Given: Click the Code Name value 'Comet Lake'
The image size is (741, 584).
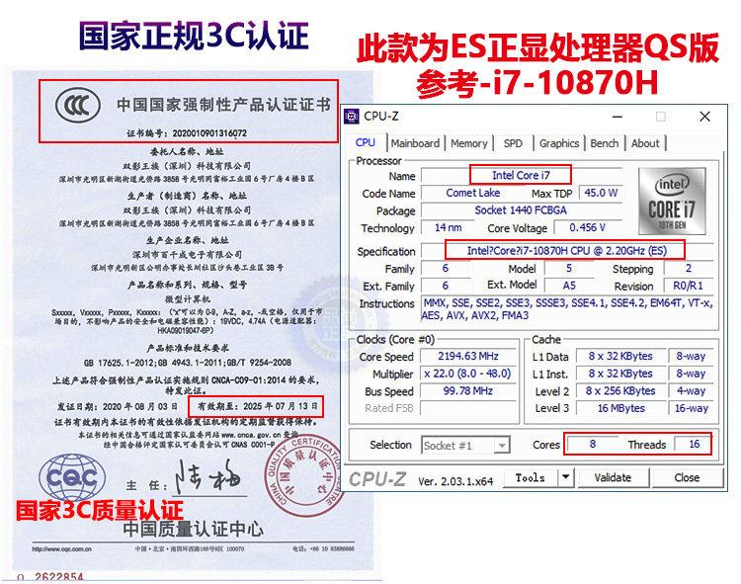Looking at the screenshot, I should (x=472, y=193).
